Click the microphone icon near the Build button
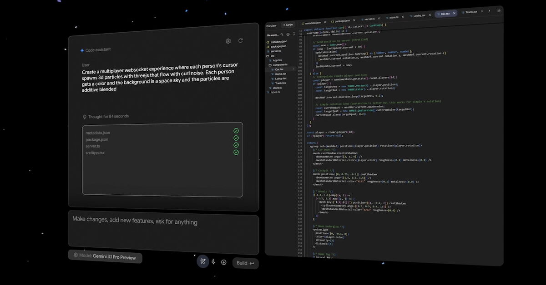The image size is (546, 285). tap(213, 261)
